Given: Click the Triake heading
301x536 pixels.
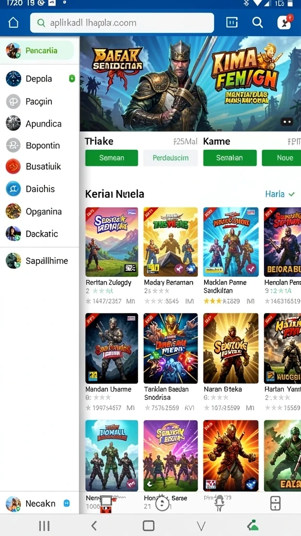Looking at the screenshot, I should tap(99, 141).
